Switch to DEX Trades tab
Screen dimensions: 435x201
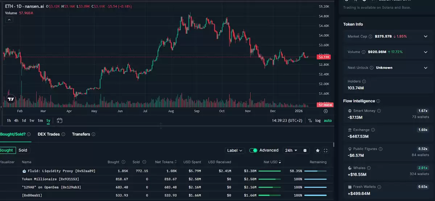coord(49,134)
